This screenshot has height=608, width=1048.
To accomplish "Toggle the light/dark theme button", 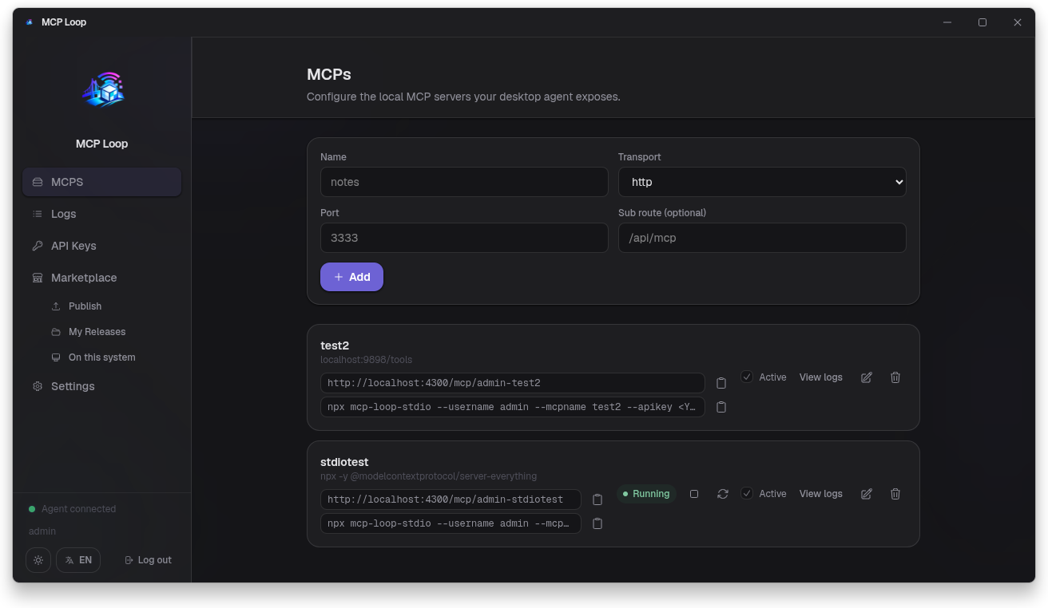I will [x=38, y=560].
